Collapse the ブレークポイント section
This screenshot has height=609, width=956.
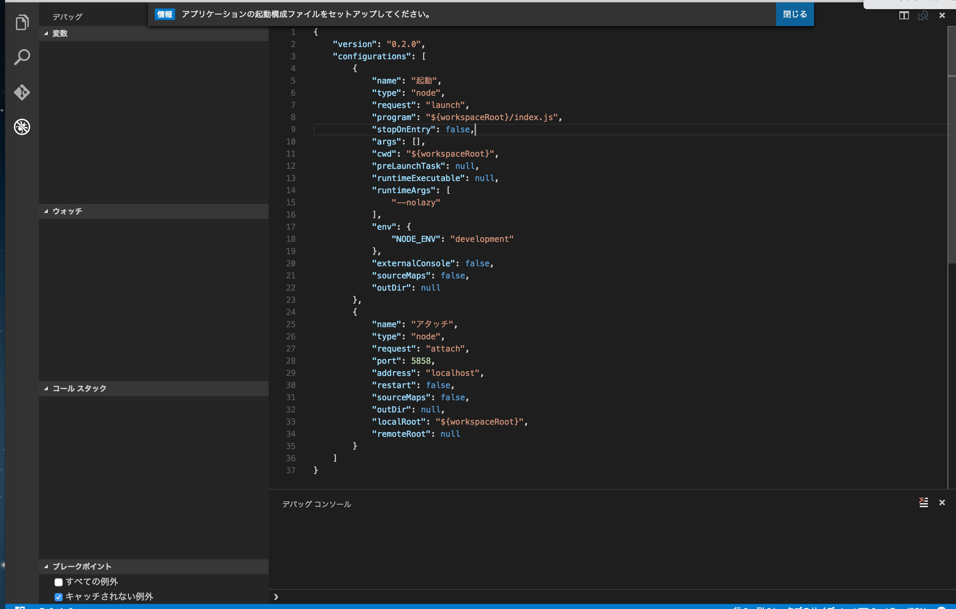46,567
